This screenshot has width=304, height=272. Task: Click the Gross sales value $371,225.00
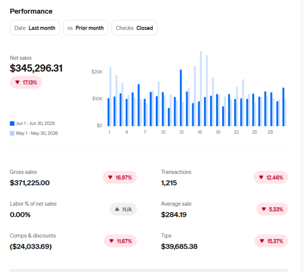(x=30, y=183)
